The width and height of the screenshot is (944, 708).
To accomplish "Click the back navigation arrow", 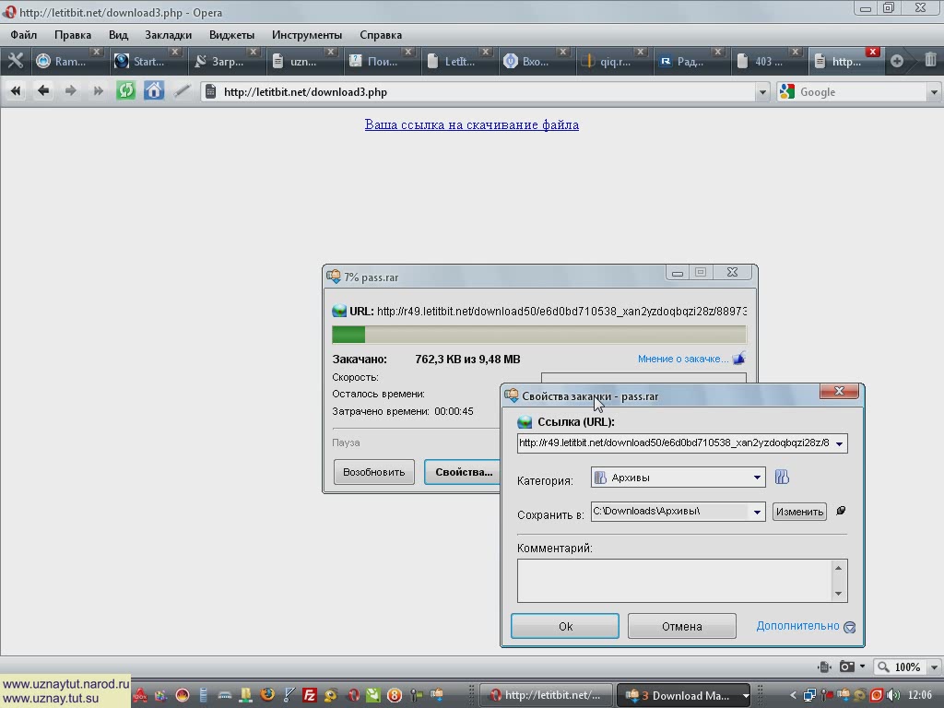I will click(x=43, y=90).
